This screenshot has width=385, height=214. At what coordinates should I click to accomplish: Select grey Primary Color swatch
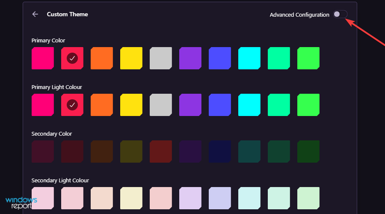[x=161, y=58]
